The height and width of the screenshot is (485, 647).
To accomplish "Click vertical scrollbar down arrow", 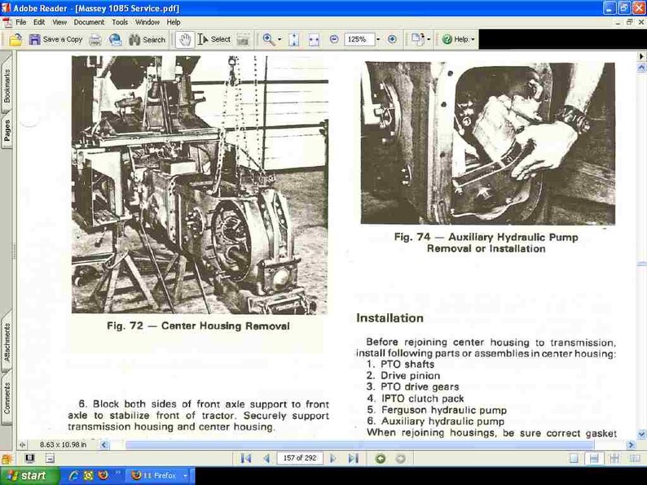I will pyautogui.click(x=641, y=435).
